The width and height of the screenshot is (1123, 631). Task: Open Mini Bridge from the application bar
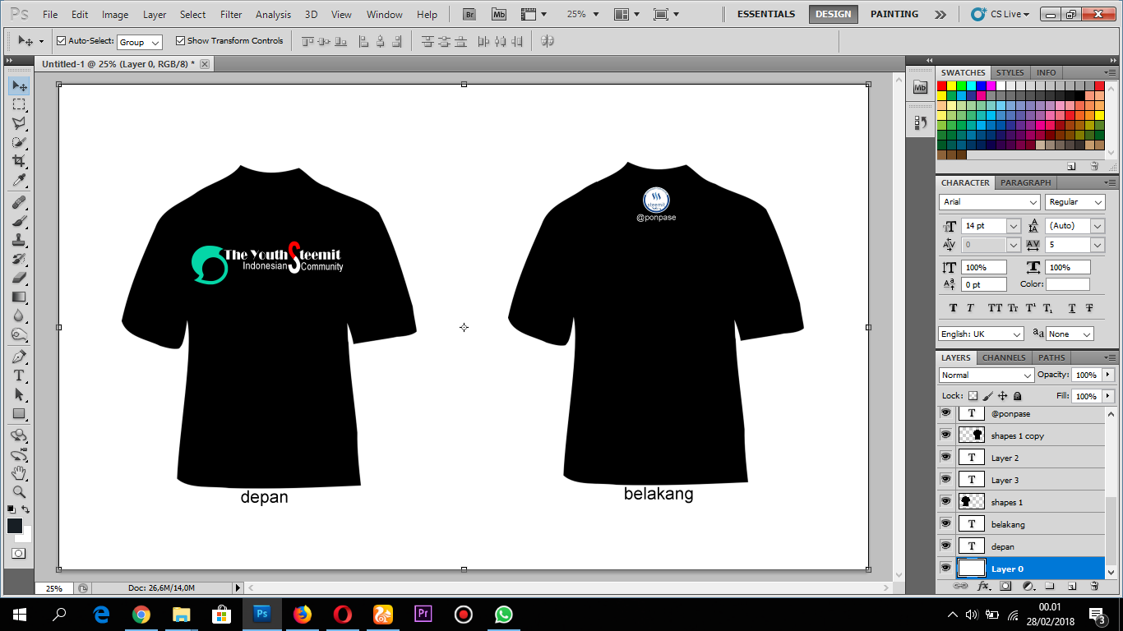coord(499,14)
